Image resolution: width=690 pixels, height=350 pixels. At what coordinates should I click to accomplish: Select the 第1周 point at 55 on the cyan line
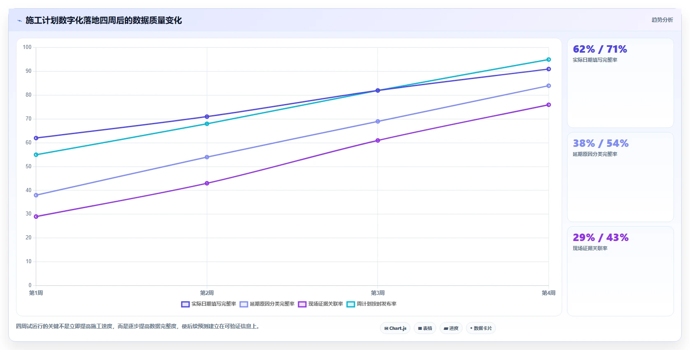(36, 155)
